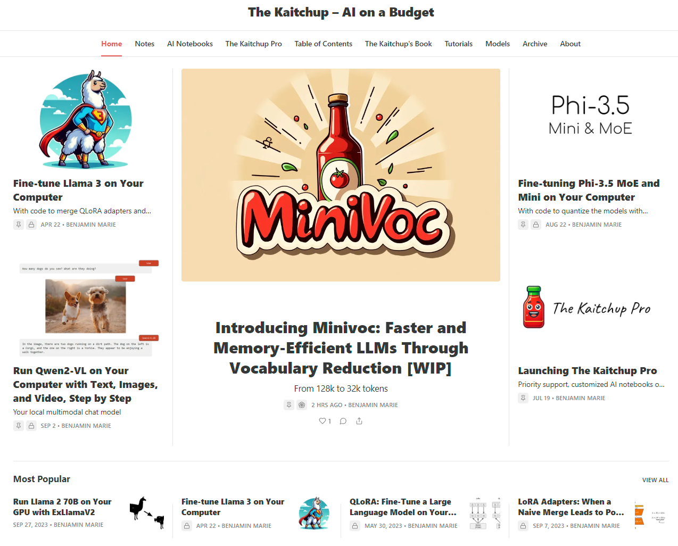Open the Phi-3.5 Mini & MoE thumbnail
Viewport: 678px width, 546px height.
coord(590,114)
